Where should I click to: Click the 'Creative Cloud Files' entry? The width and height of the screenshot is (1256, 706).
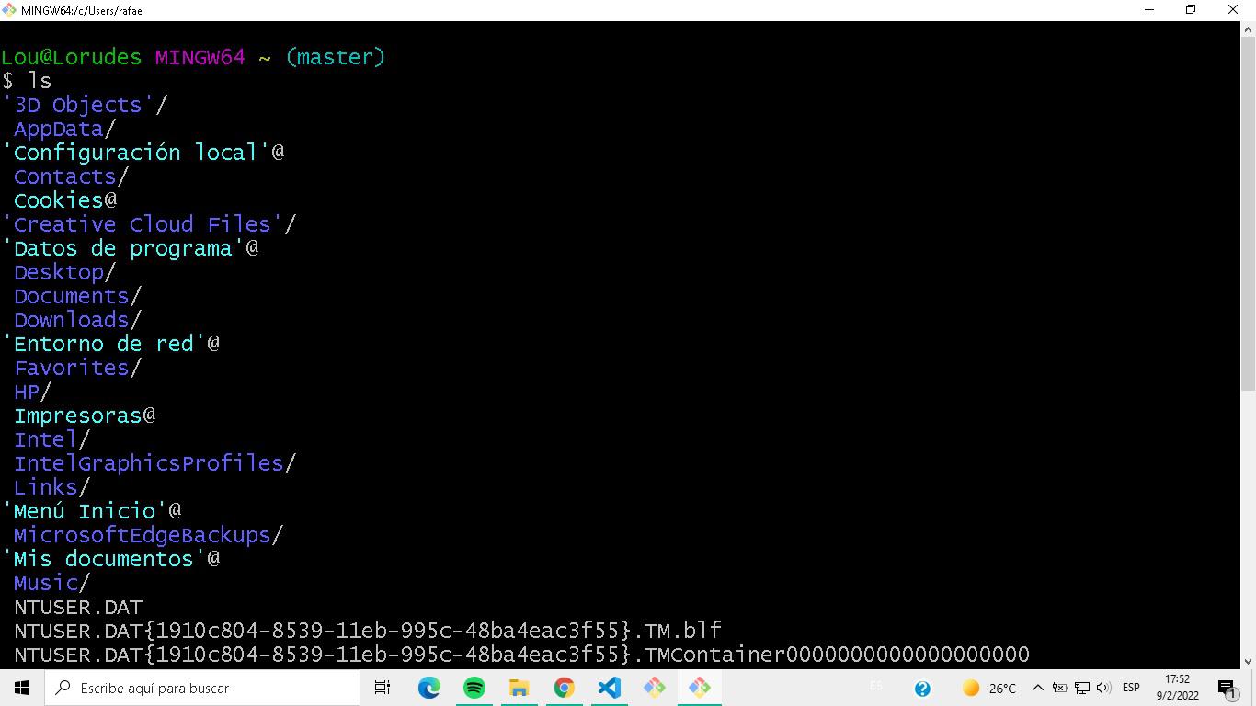149,224
